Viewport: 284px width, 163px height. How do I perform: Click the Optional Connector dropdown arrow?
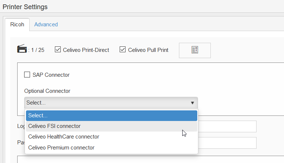[x=192, y=103]
